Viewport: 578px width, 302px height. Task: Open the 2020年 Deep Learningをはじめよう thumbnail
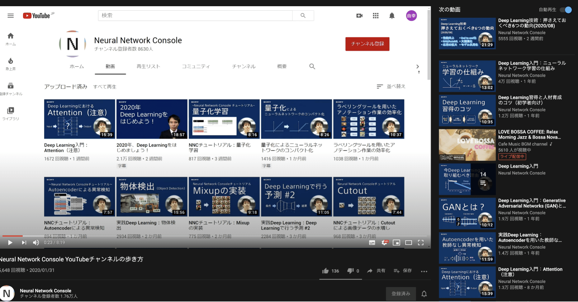(x=152, y=119)
